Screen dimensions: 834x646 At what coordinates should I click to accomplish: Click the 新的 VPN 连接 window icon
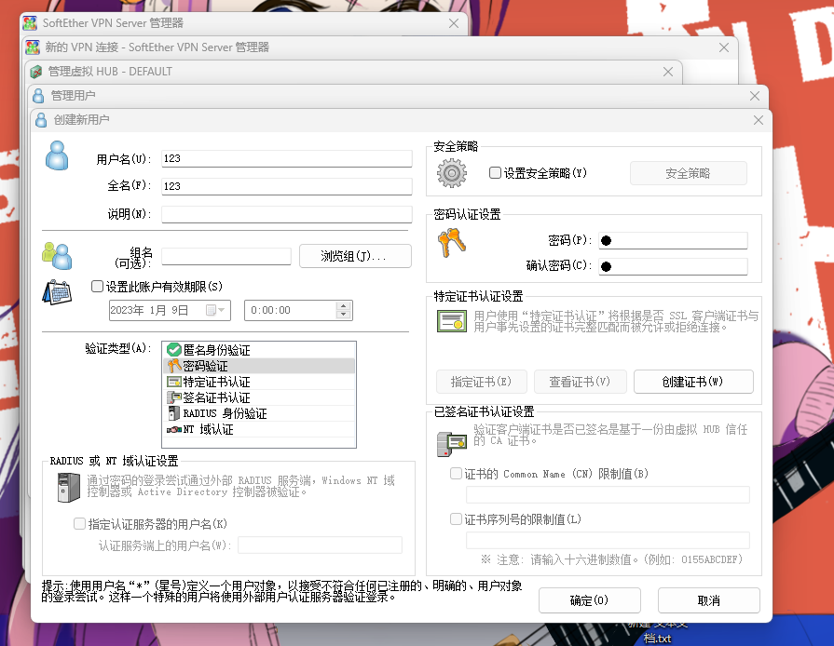[x=33, y=47]
